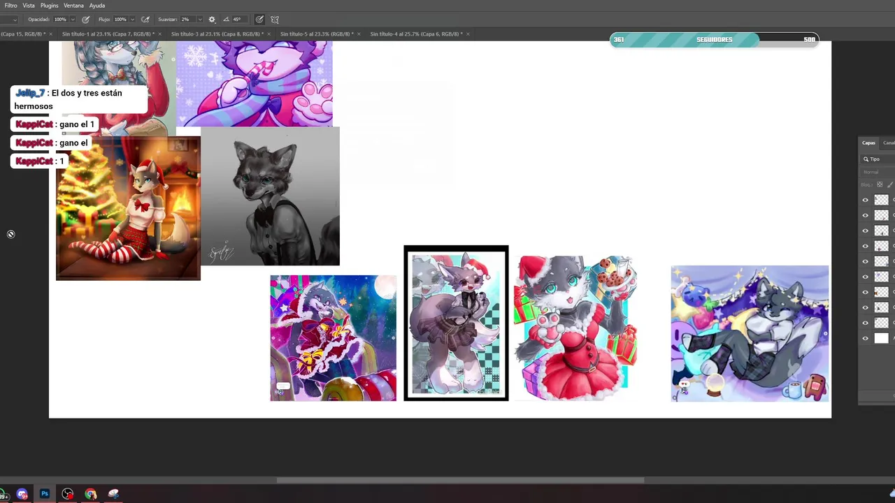Toggle eye of seventh layer from top
This screenshot has width=895, height=503.
(865, 292)
